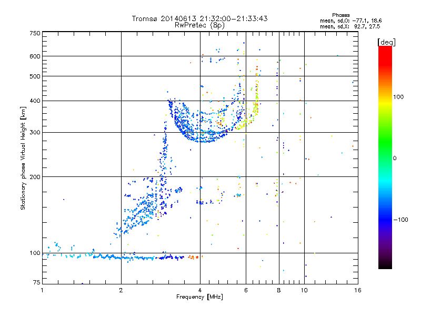Click the plot title 'Tromsø 20140613 21:32:00-21:33:43'
The width and height of the screenshot is (421, 316).
(x=199, y=18)
